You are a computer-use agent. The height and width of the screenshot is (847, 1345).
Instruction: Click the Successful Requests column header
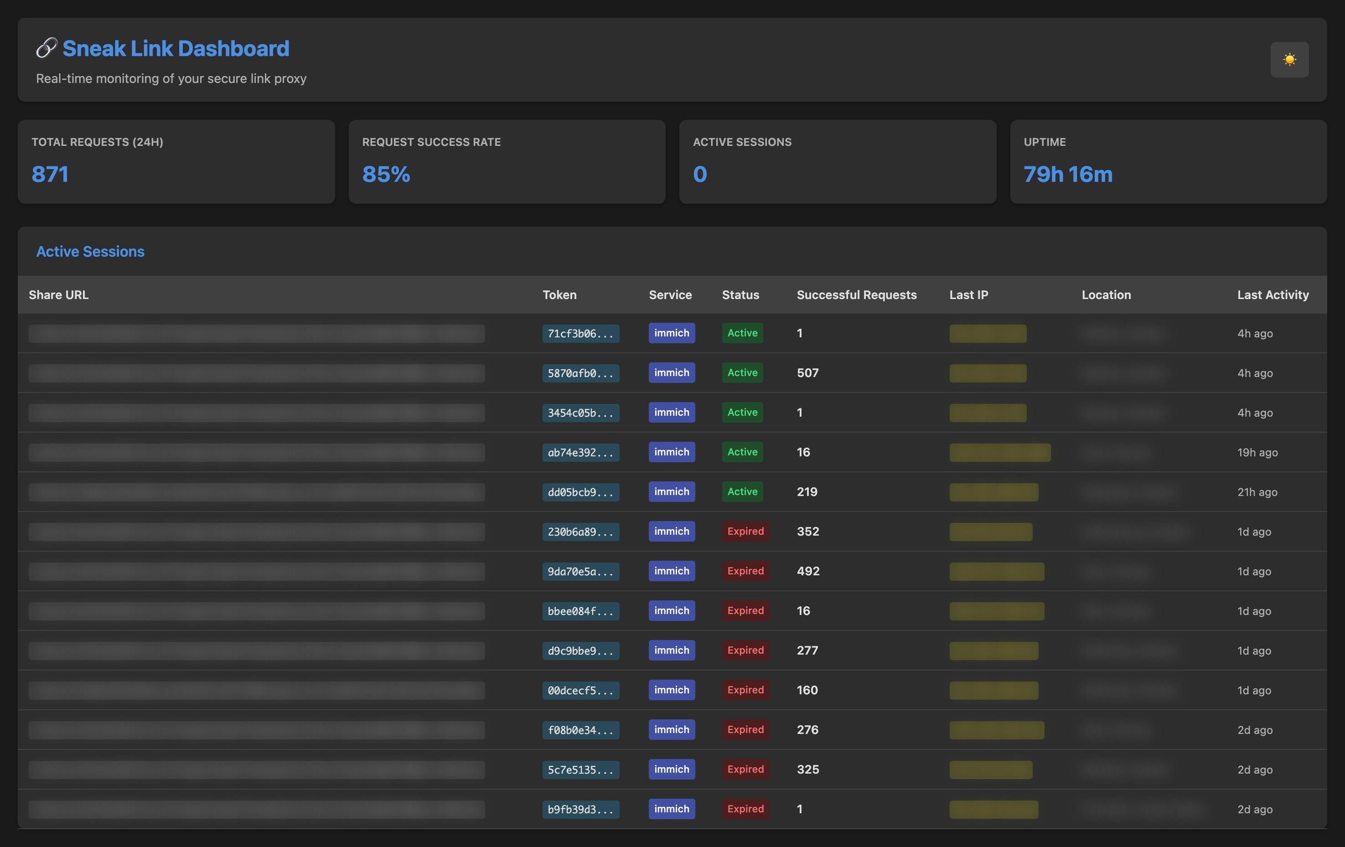pyautogui.click(x=856, y=295)
